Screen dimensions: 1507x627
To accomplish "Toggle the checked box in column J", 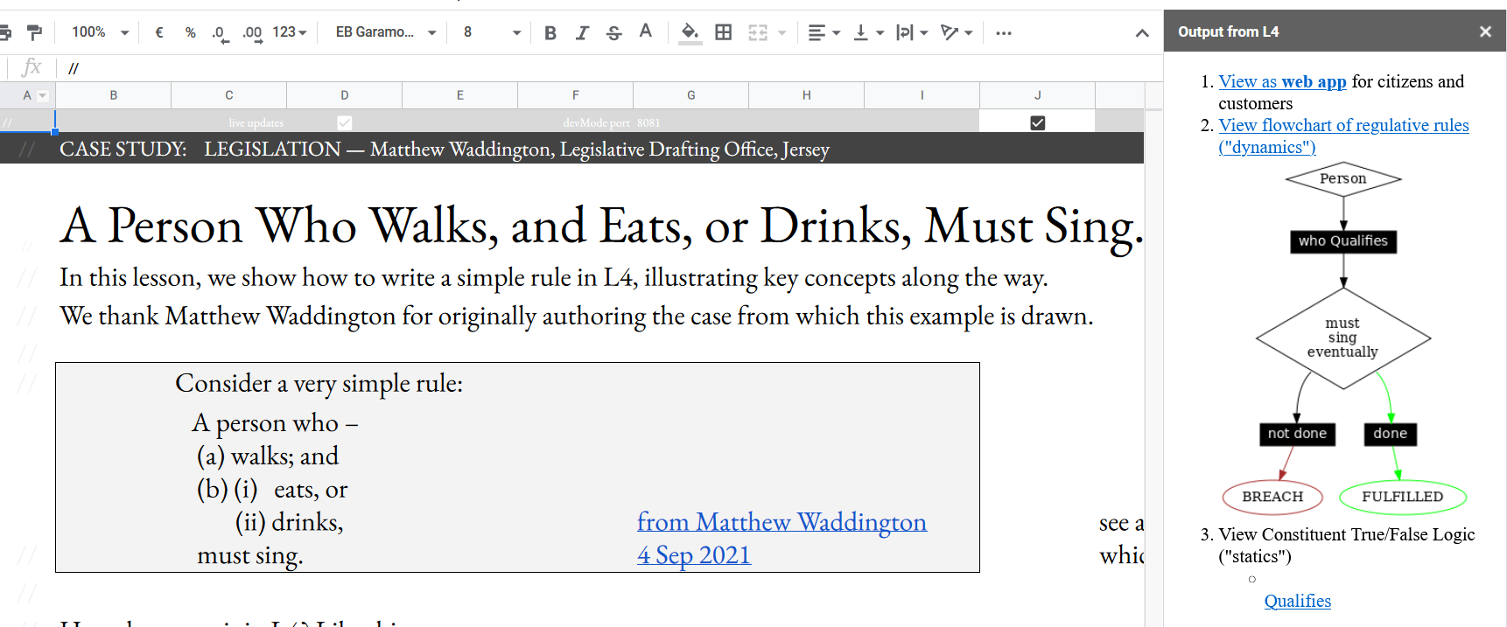I will pos(1038,122).
